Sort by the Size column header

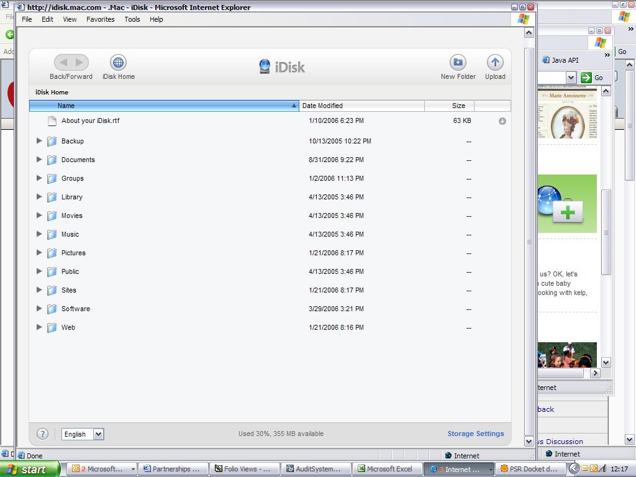(x=450, y=106)
